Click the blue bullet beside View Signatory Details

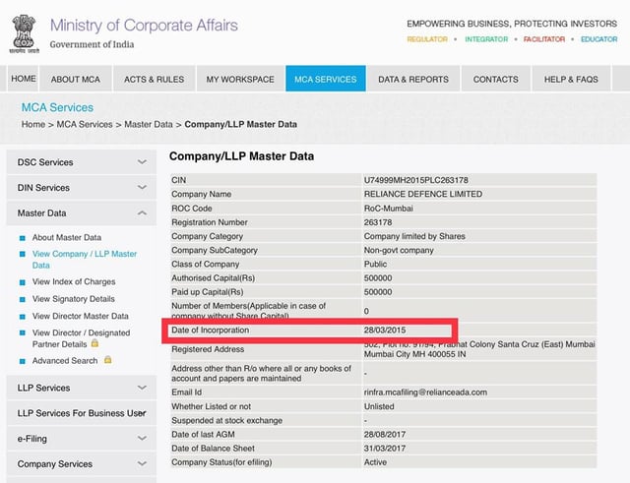(x=23, y=299)
